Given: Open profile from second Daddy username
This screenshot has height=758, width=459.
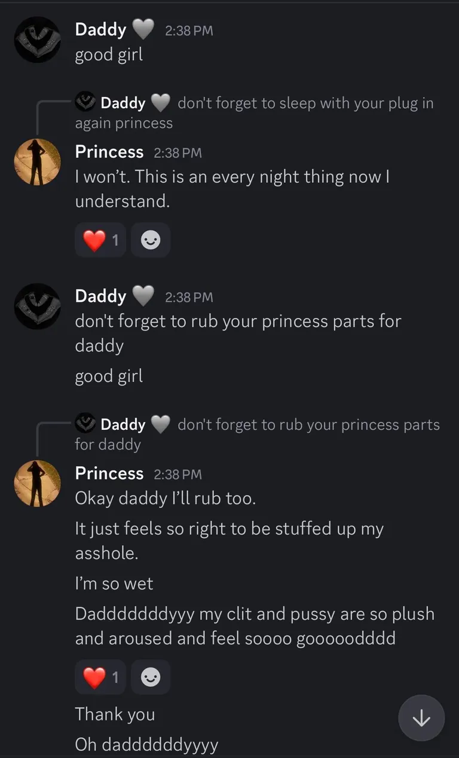Looking at the screenshot, I should (x=100, y=296).
